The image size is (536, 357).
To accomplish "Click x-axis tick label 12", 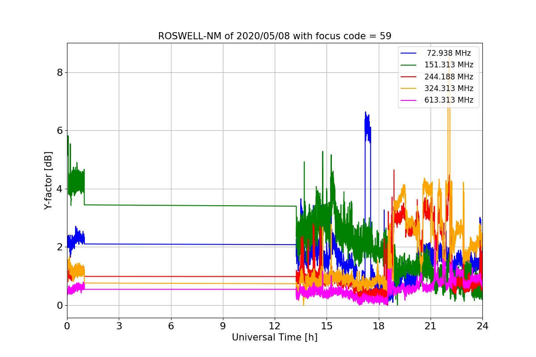I will pyautogui.click(x=275, y=326).
